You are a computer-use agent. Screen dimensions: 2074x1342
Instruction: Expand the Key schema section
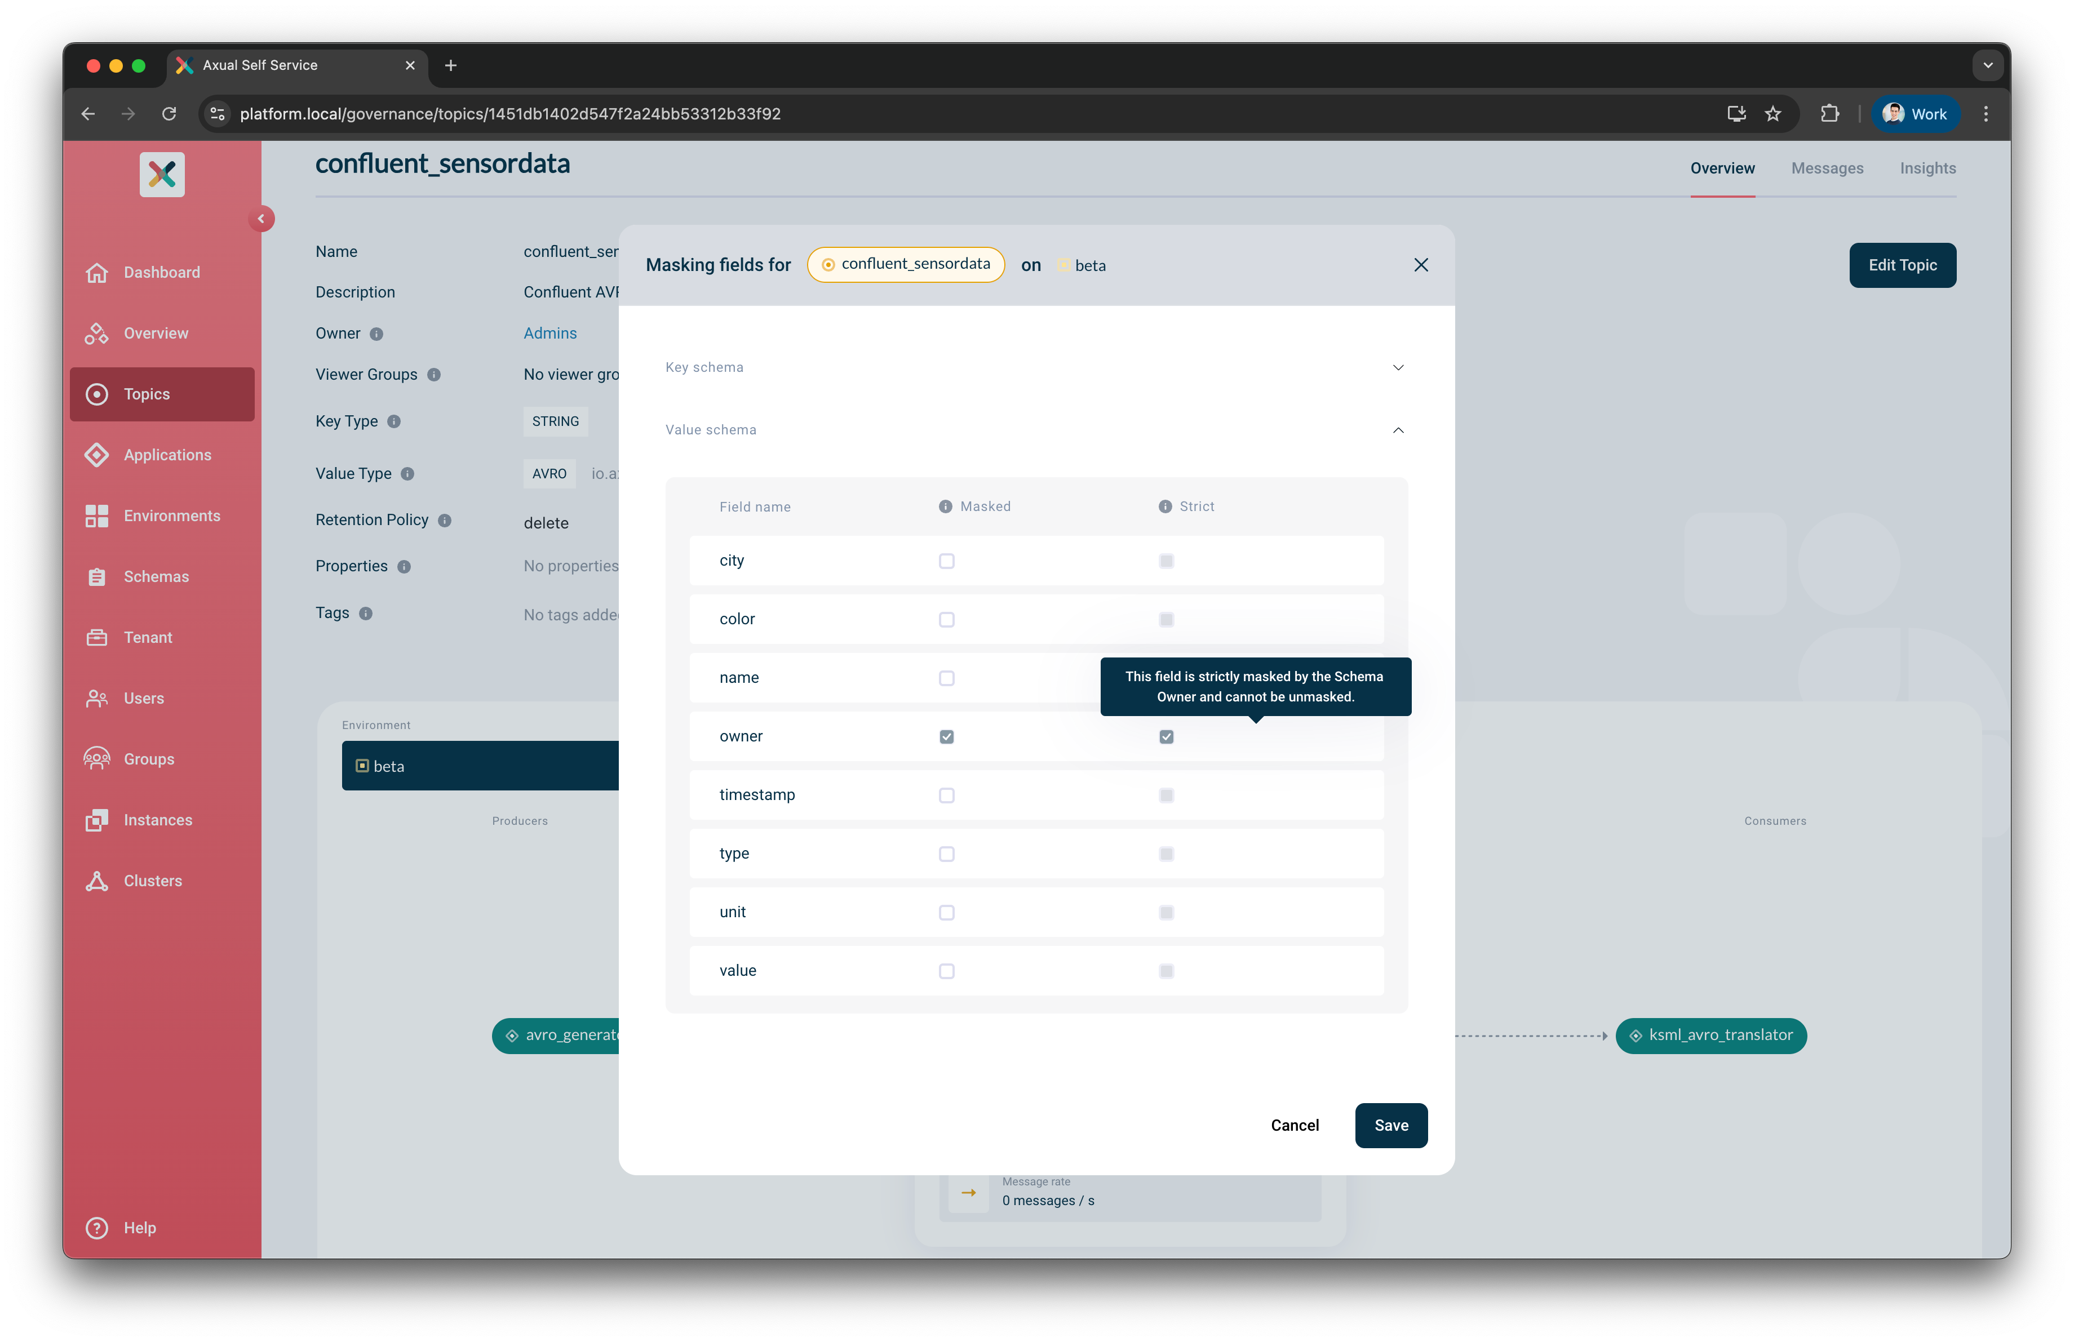click(x=1398, y=367)
